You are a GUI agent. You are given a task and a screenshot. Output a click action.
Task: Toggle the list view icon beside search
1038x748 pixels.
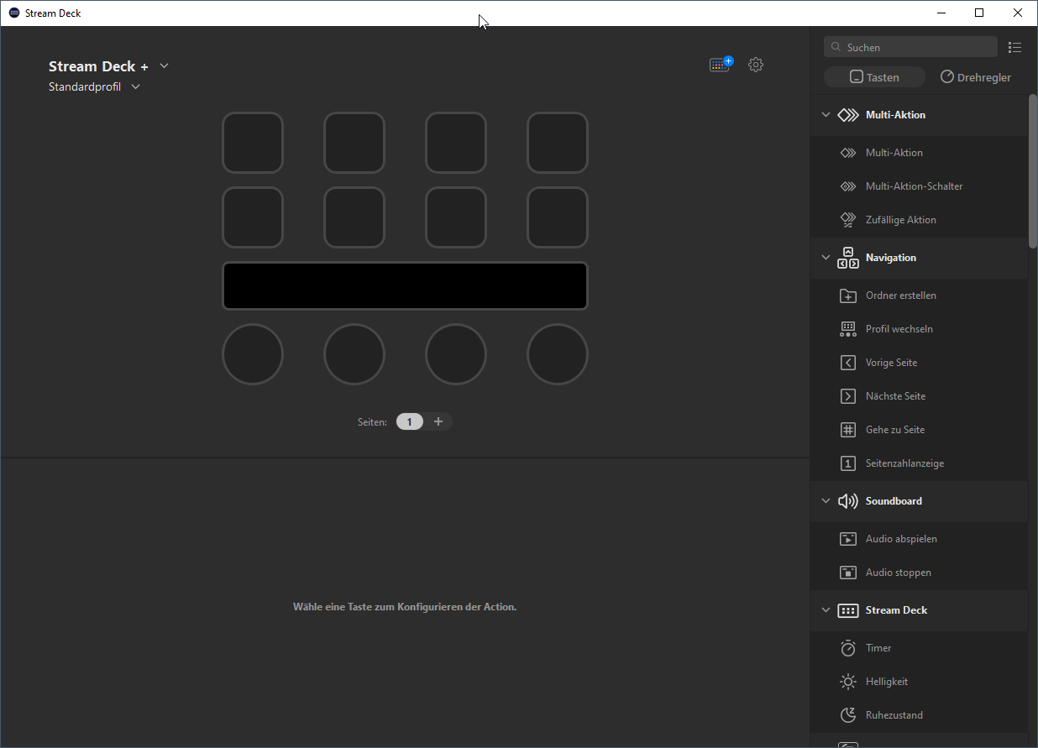tap(1014, 48)
